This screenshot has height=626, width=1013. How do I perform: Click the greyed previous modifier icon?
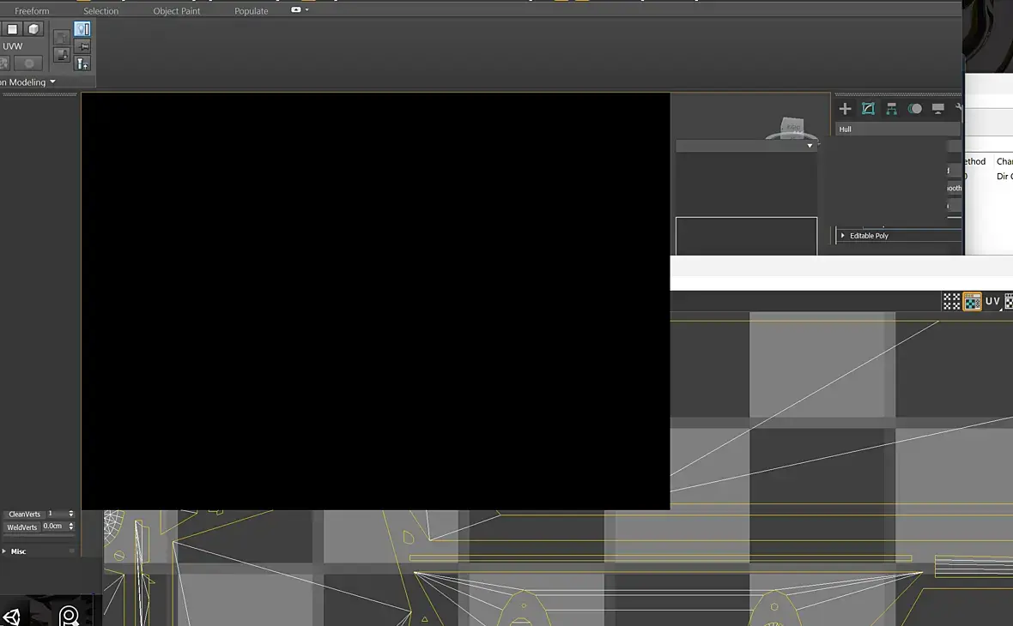coord(61,38)
